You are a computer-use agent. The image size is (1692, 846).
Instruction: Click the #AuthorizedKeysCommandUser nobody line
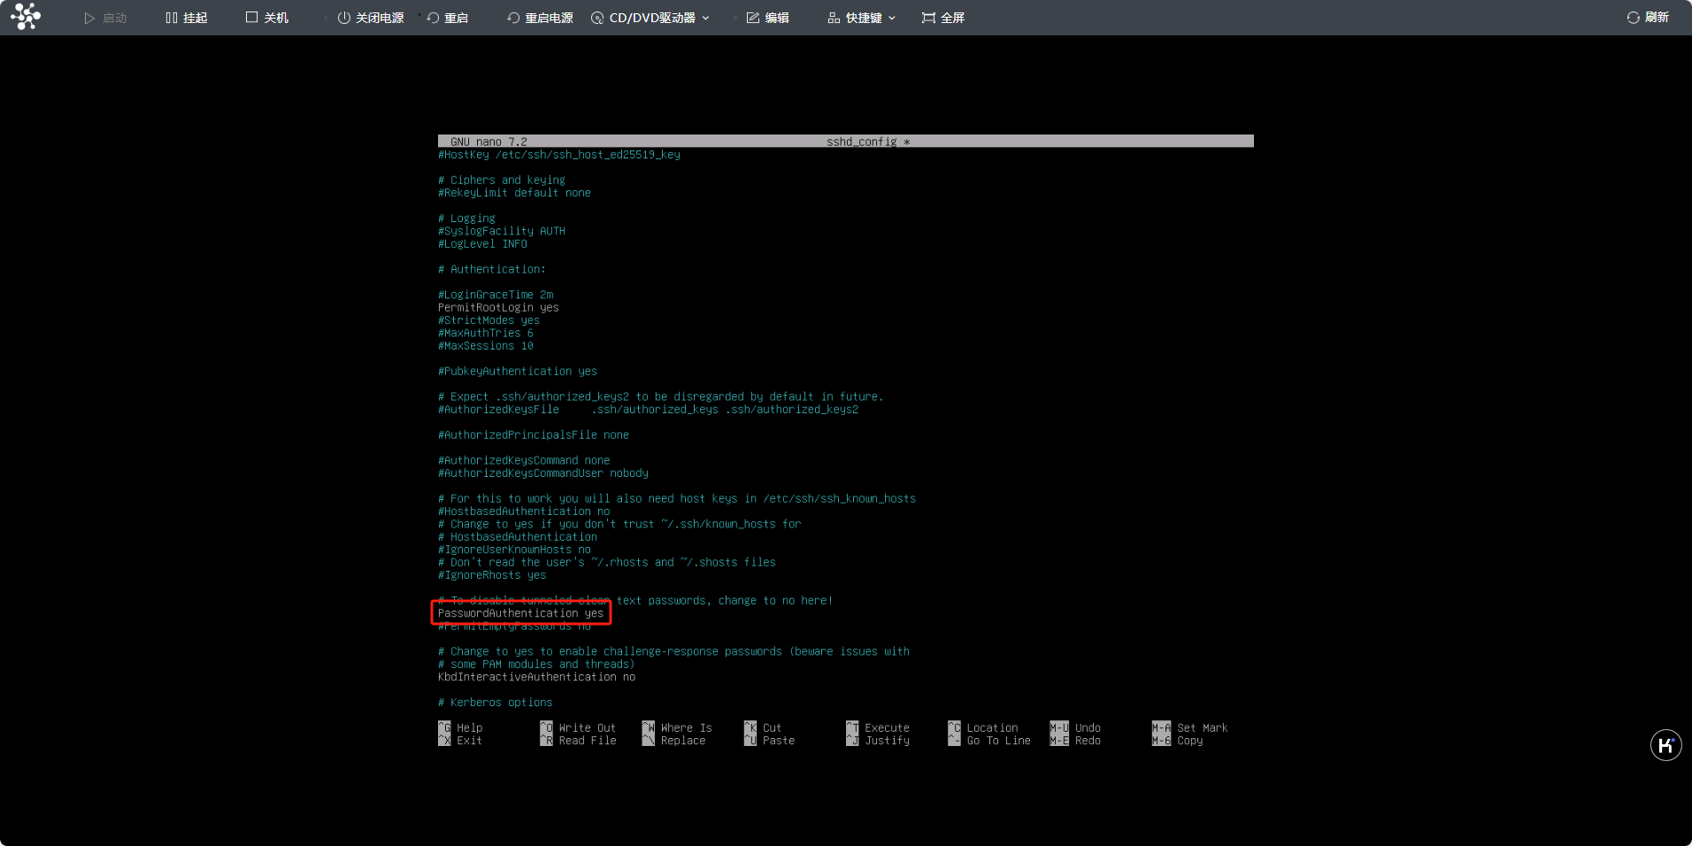[543, 473]
